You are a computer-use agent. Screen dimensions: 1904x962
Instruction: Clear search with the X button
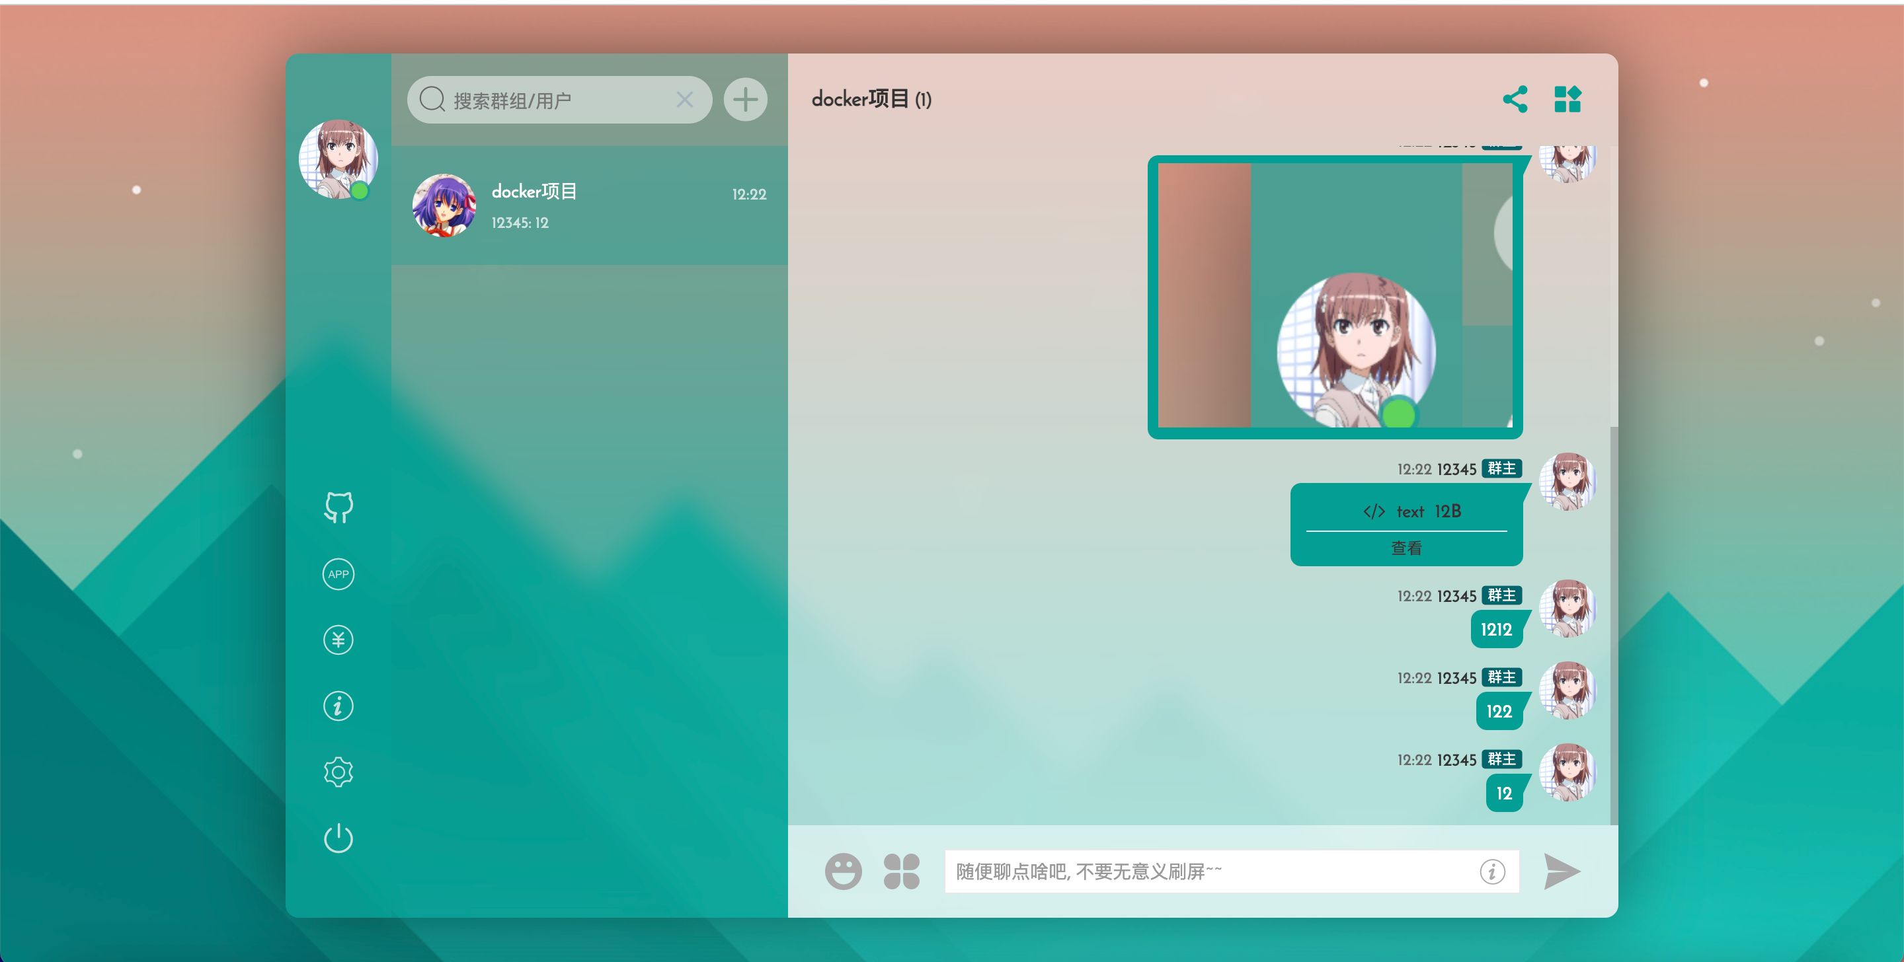(x=684, y=100)
